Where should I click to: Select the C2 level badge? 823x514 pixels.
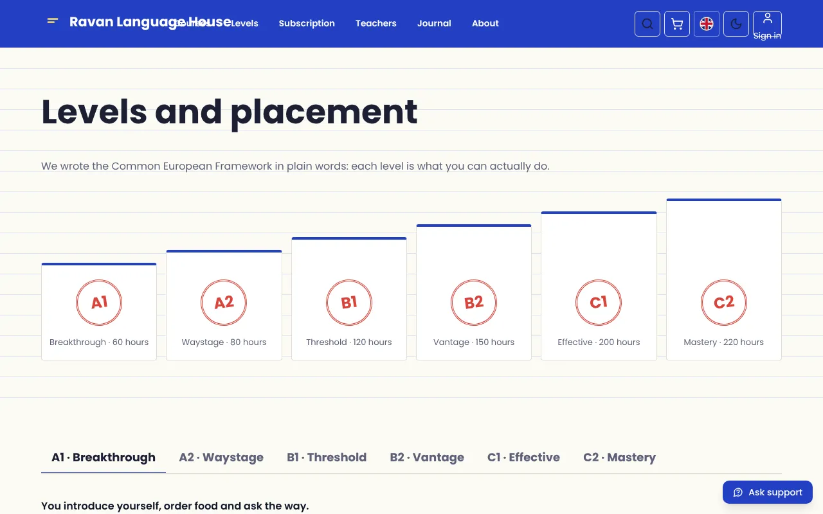point(724,302)
